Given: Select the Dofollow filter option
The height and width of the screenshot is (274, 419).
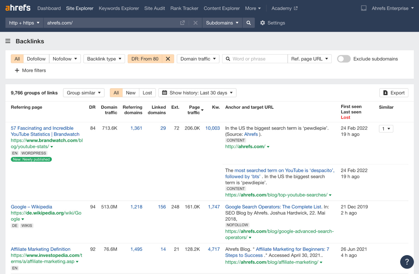Looking at the screenshot, I should pyautogui.click(x=36, y=59).
